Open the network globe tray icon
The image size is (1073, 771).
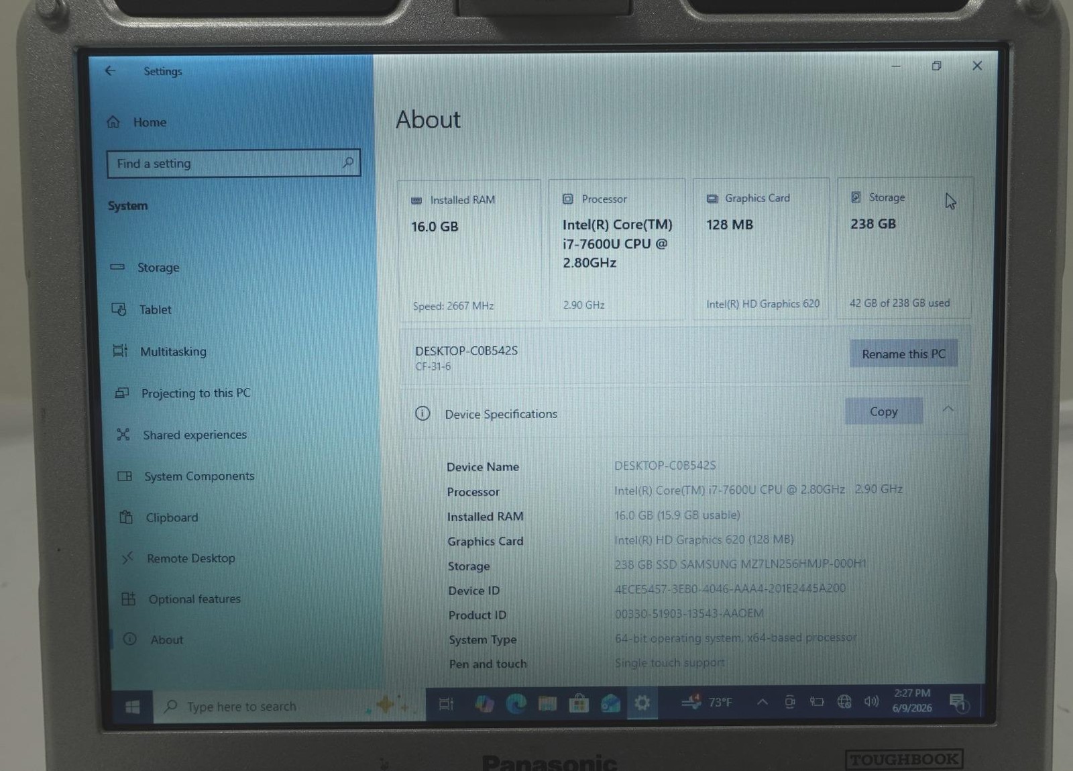click(844, 701)
